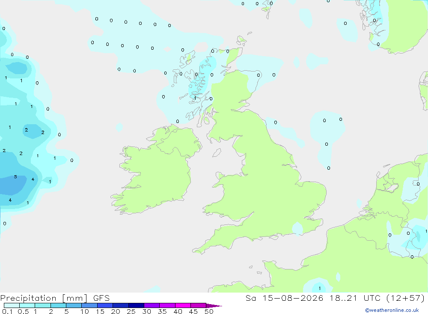
Task: Click the '18..21 UTC' time range text
Action: coord(355,298)
